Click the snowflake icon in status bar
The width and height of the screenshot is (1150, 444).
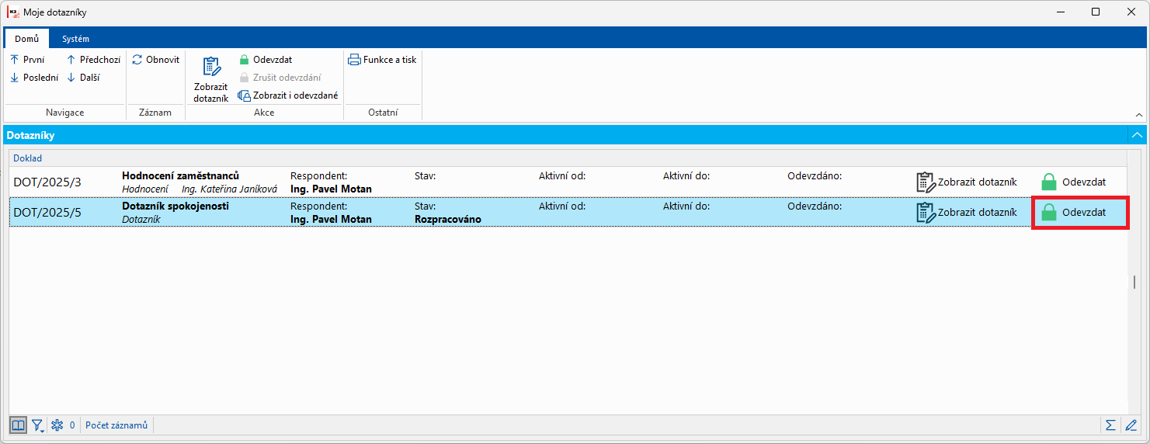coord(57,425)
